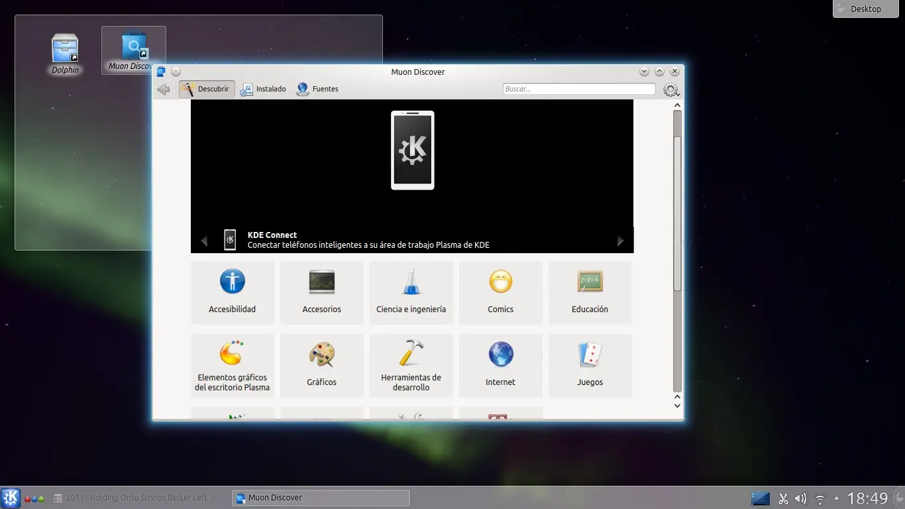
Task: Open the Klipper clipboard scissors icon
Action: coord(783,498)
